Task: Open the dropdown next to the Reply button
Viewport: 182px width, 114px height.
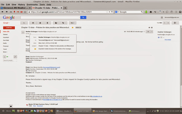Action: pos(152,32)
